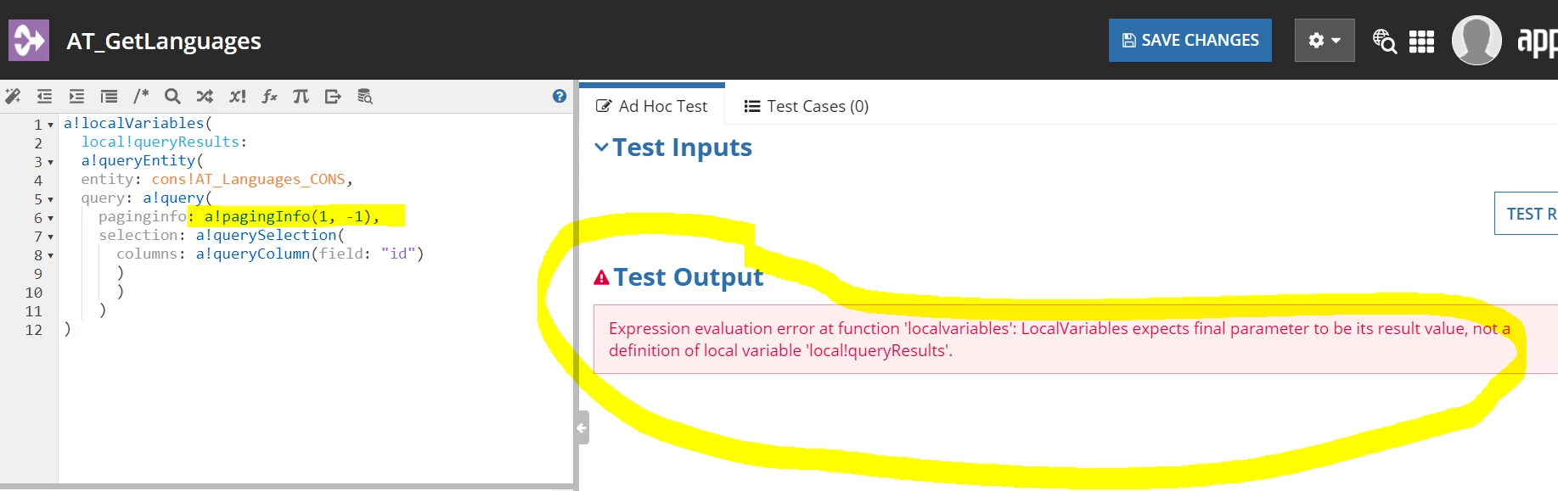Collapse code fold arrow at line 1

click(x=50, y=125)
